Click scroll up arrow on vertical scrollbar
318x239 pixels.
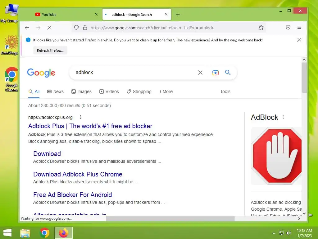[304, 60]
